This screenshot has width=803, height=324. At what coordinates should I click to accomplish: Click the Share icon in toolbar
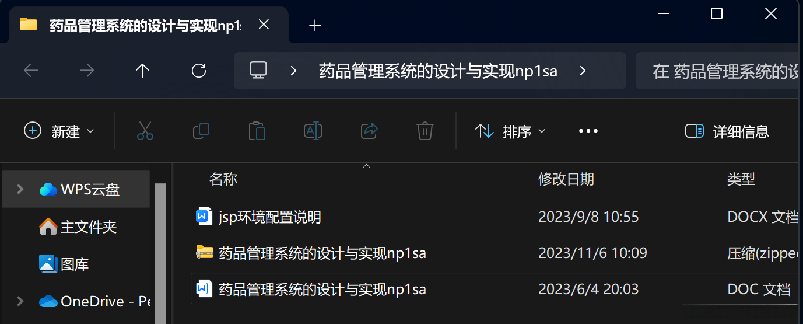click(x=370, y=131)
